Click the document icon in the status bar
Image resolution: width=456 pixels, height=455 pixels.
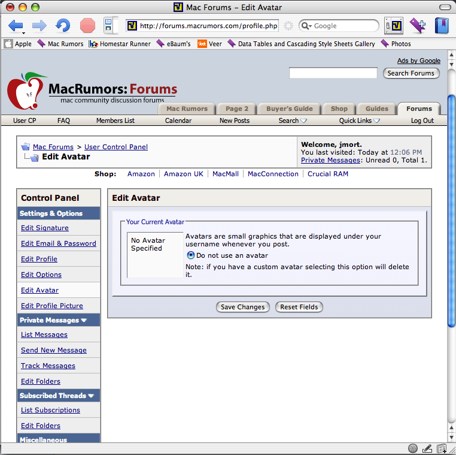click(x=441, y=448)
